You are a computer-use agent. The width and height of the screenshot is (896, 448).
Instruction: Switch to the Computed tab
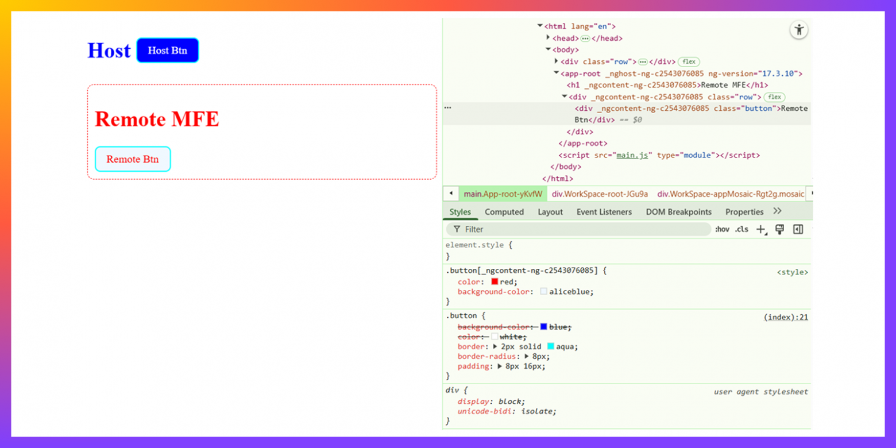pyautogui.click(x=504, y=212)
